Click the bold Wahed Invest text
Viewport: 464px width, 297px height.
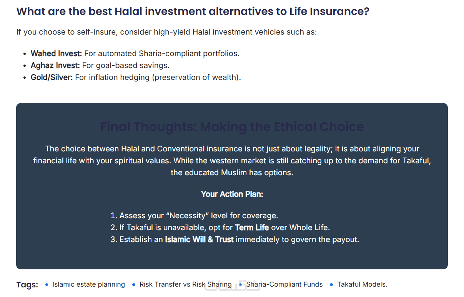(56, 53)
